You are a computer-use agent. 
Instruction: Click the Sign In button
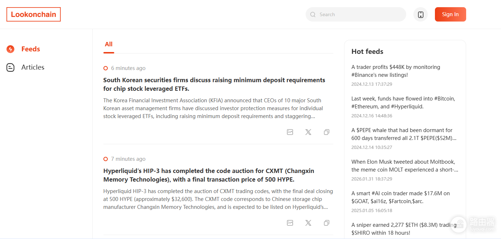tap(450, 14)
